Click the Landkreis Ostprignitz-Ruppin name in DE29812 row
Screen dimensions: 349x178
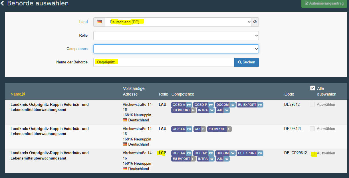tap(50, 107)
